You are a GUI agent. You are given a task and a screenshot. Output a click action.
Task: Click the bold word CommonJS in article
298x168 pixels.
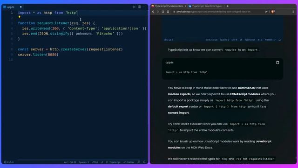tap(246, 88)
